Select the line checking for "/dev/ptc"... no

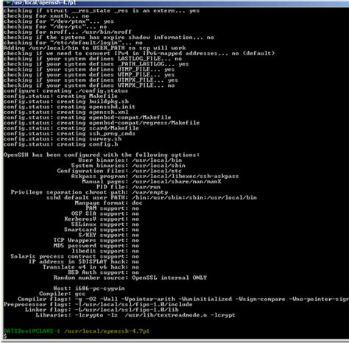(x=55, y=26)
